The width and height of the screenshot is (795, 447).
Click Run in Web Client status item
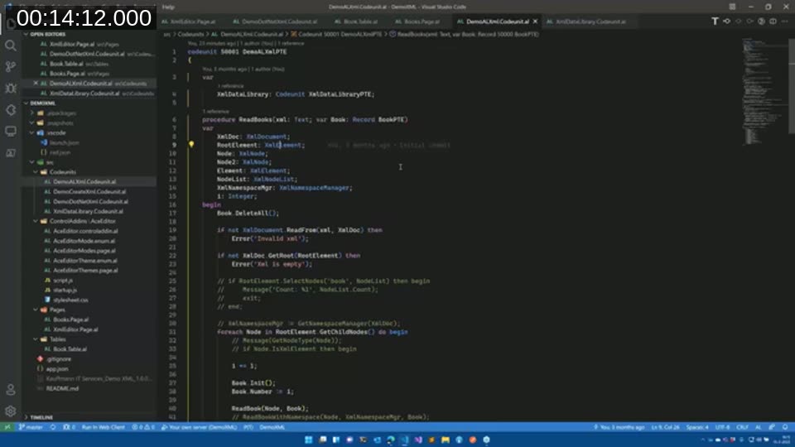pyautogui.click(x=104, y=427)
